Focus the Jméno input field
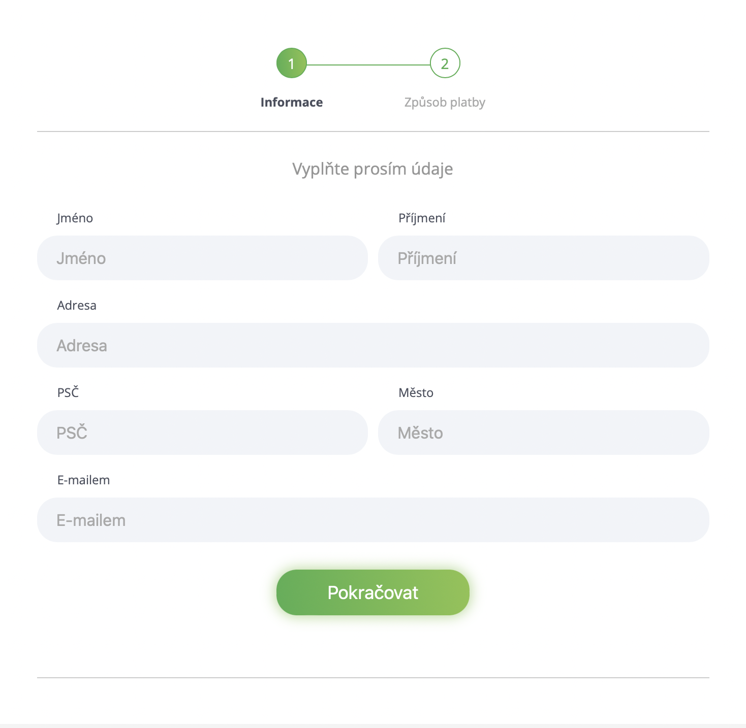This screenshot has width=746, height=728. (x=202, y=258)
